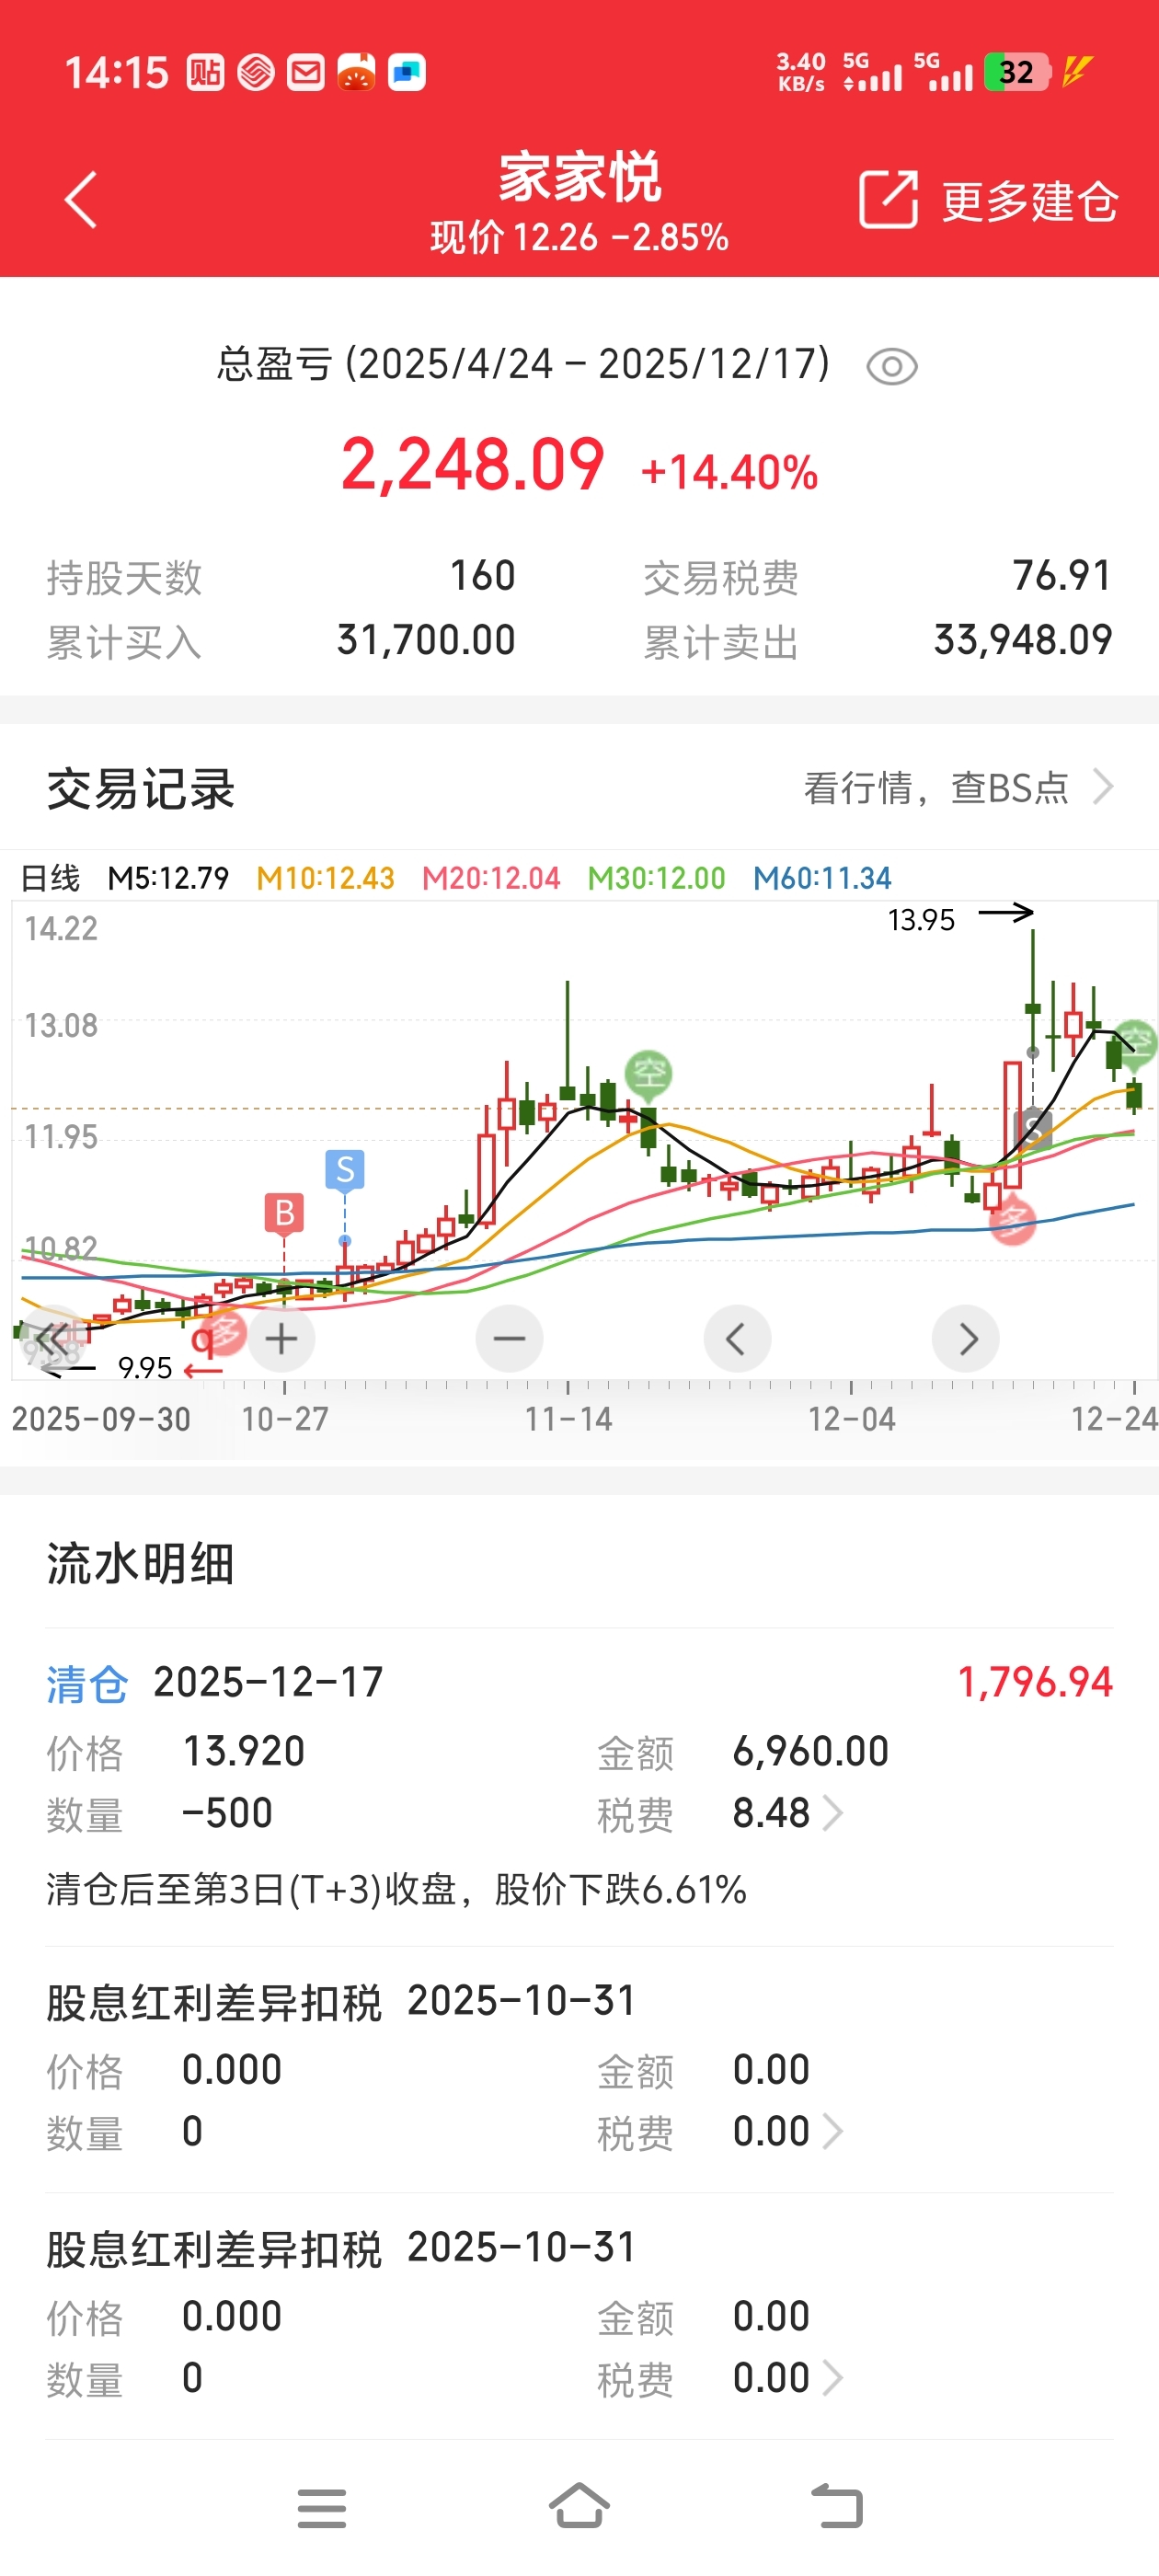Tap the mail notification status icon
Viewport: 1159px width, 2576px height.
(x=306, y=72)
